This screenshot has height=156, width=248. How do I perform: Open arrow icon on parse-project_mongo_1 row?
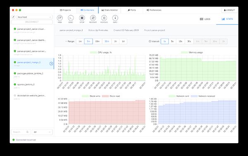pyautogui.click(x=51, y=64)
